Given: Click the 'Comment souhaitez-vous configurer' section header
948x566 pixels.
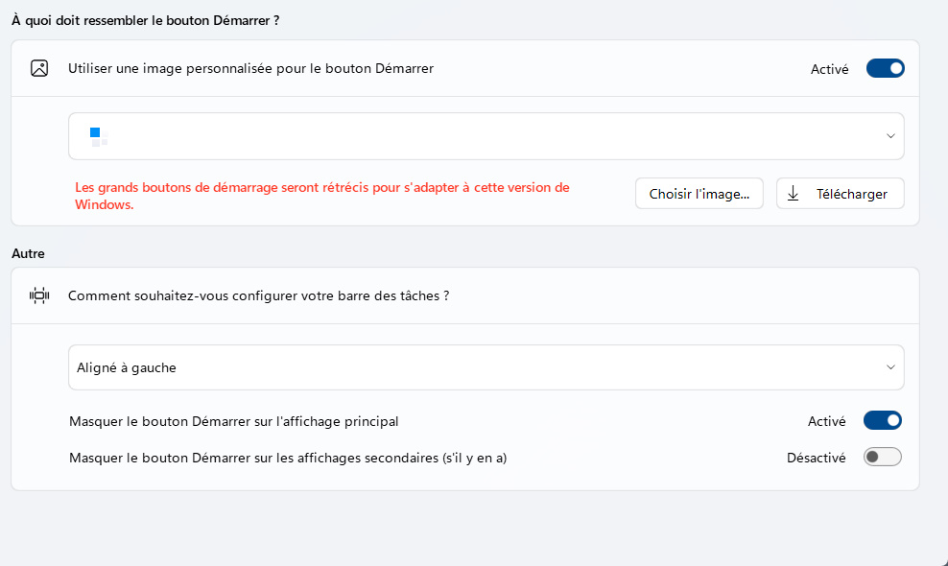Looking at the screenshot, I should point(259,295).
